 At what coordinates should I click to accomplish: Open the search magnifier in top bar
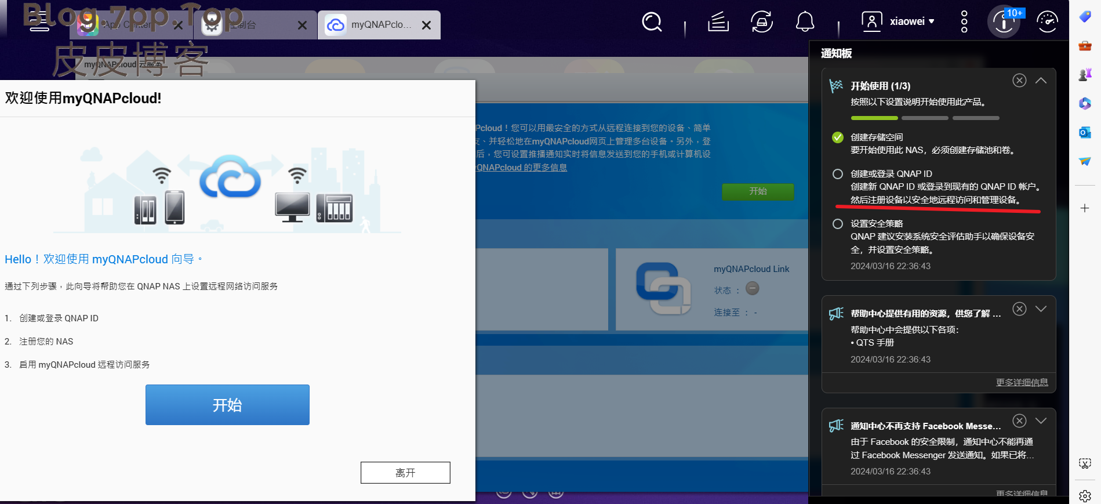[652, 22]
